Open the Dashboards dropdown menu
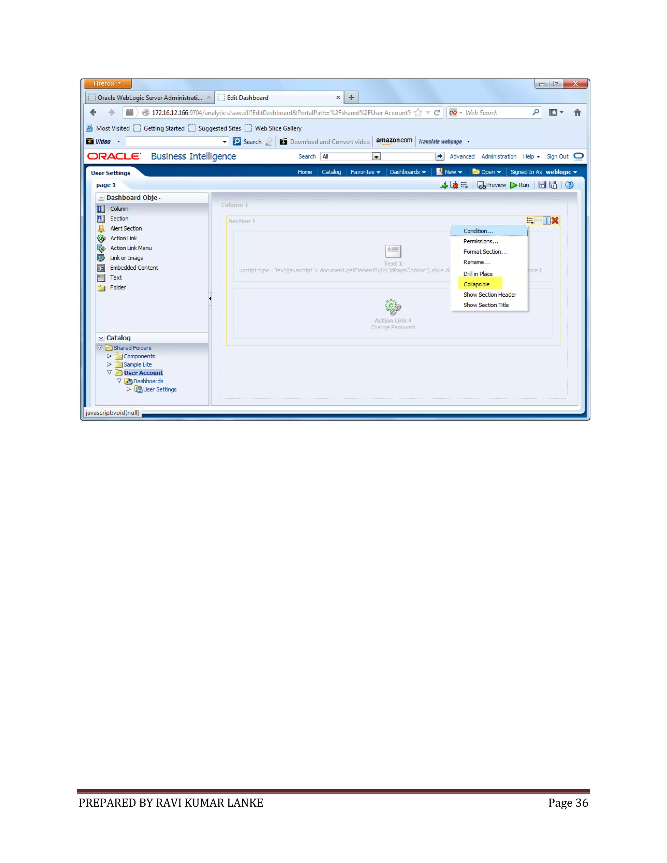Image resolution: width=667 pixels, height=863 pixels. pos(408,172)
